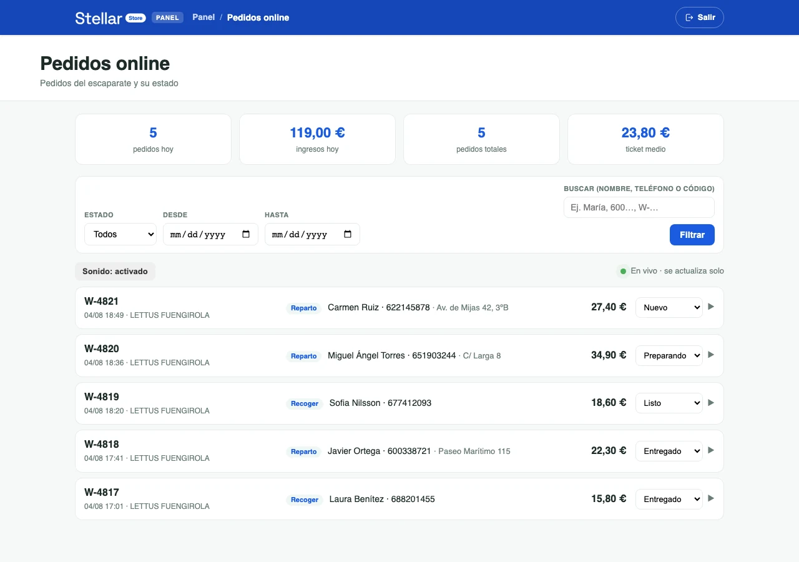
Task: Click the Stellar Store logo
Action: click(x=110, y=18)
